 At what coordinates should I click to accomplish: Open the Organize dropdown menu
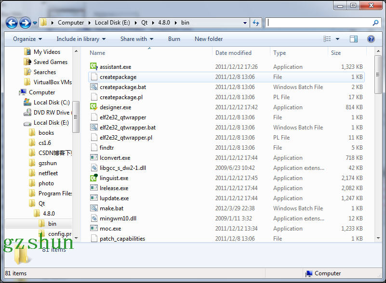27,39
